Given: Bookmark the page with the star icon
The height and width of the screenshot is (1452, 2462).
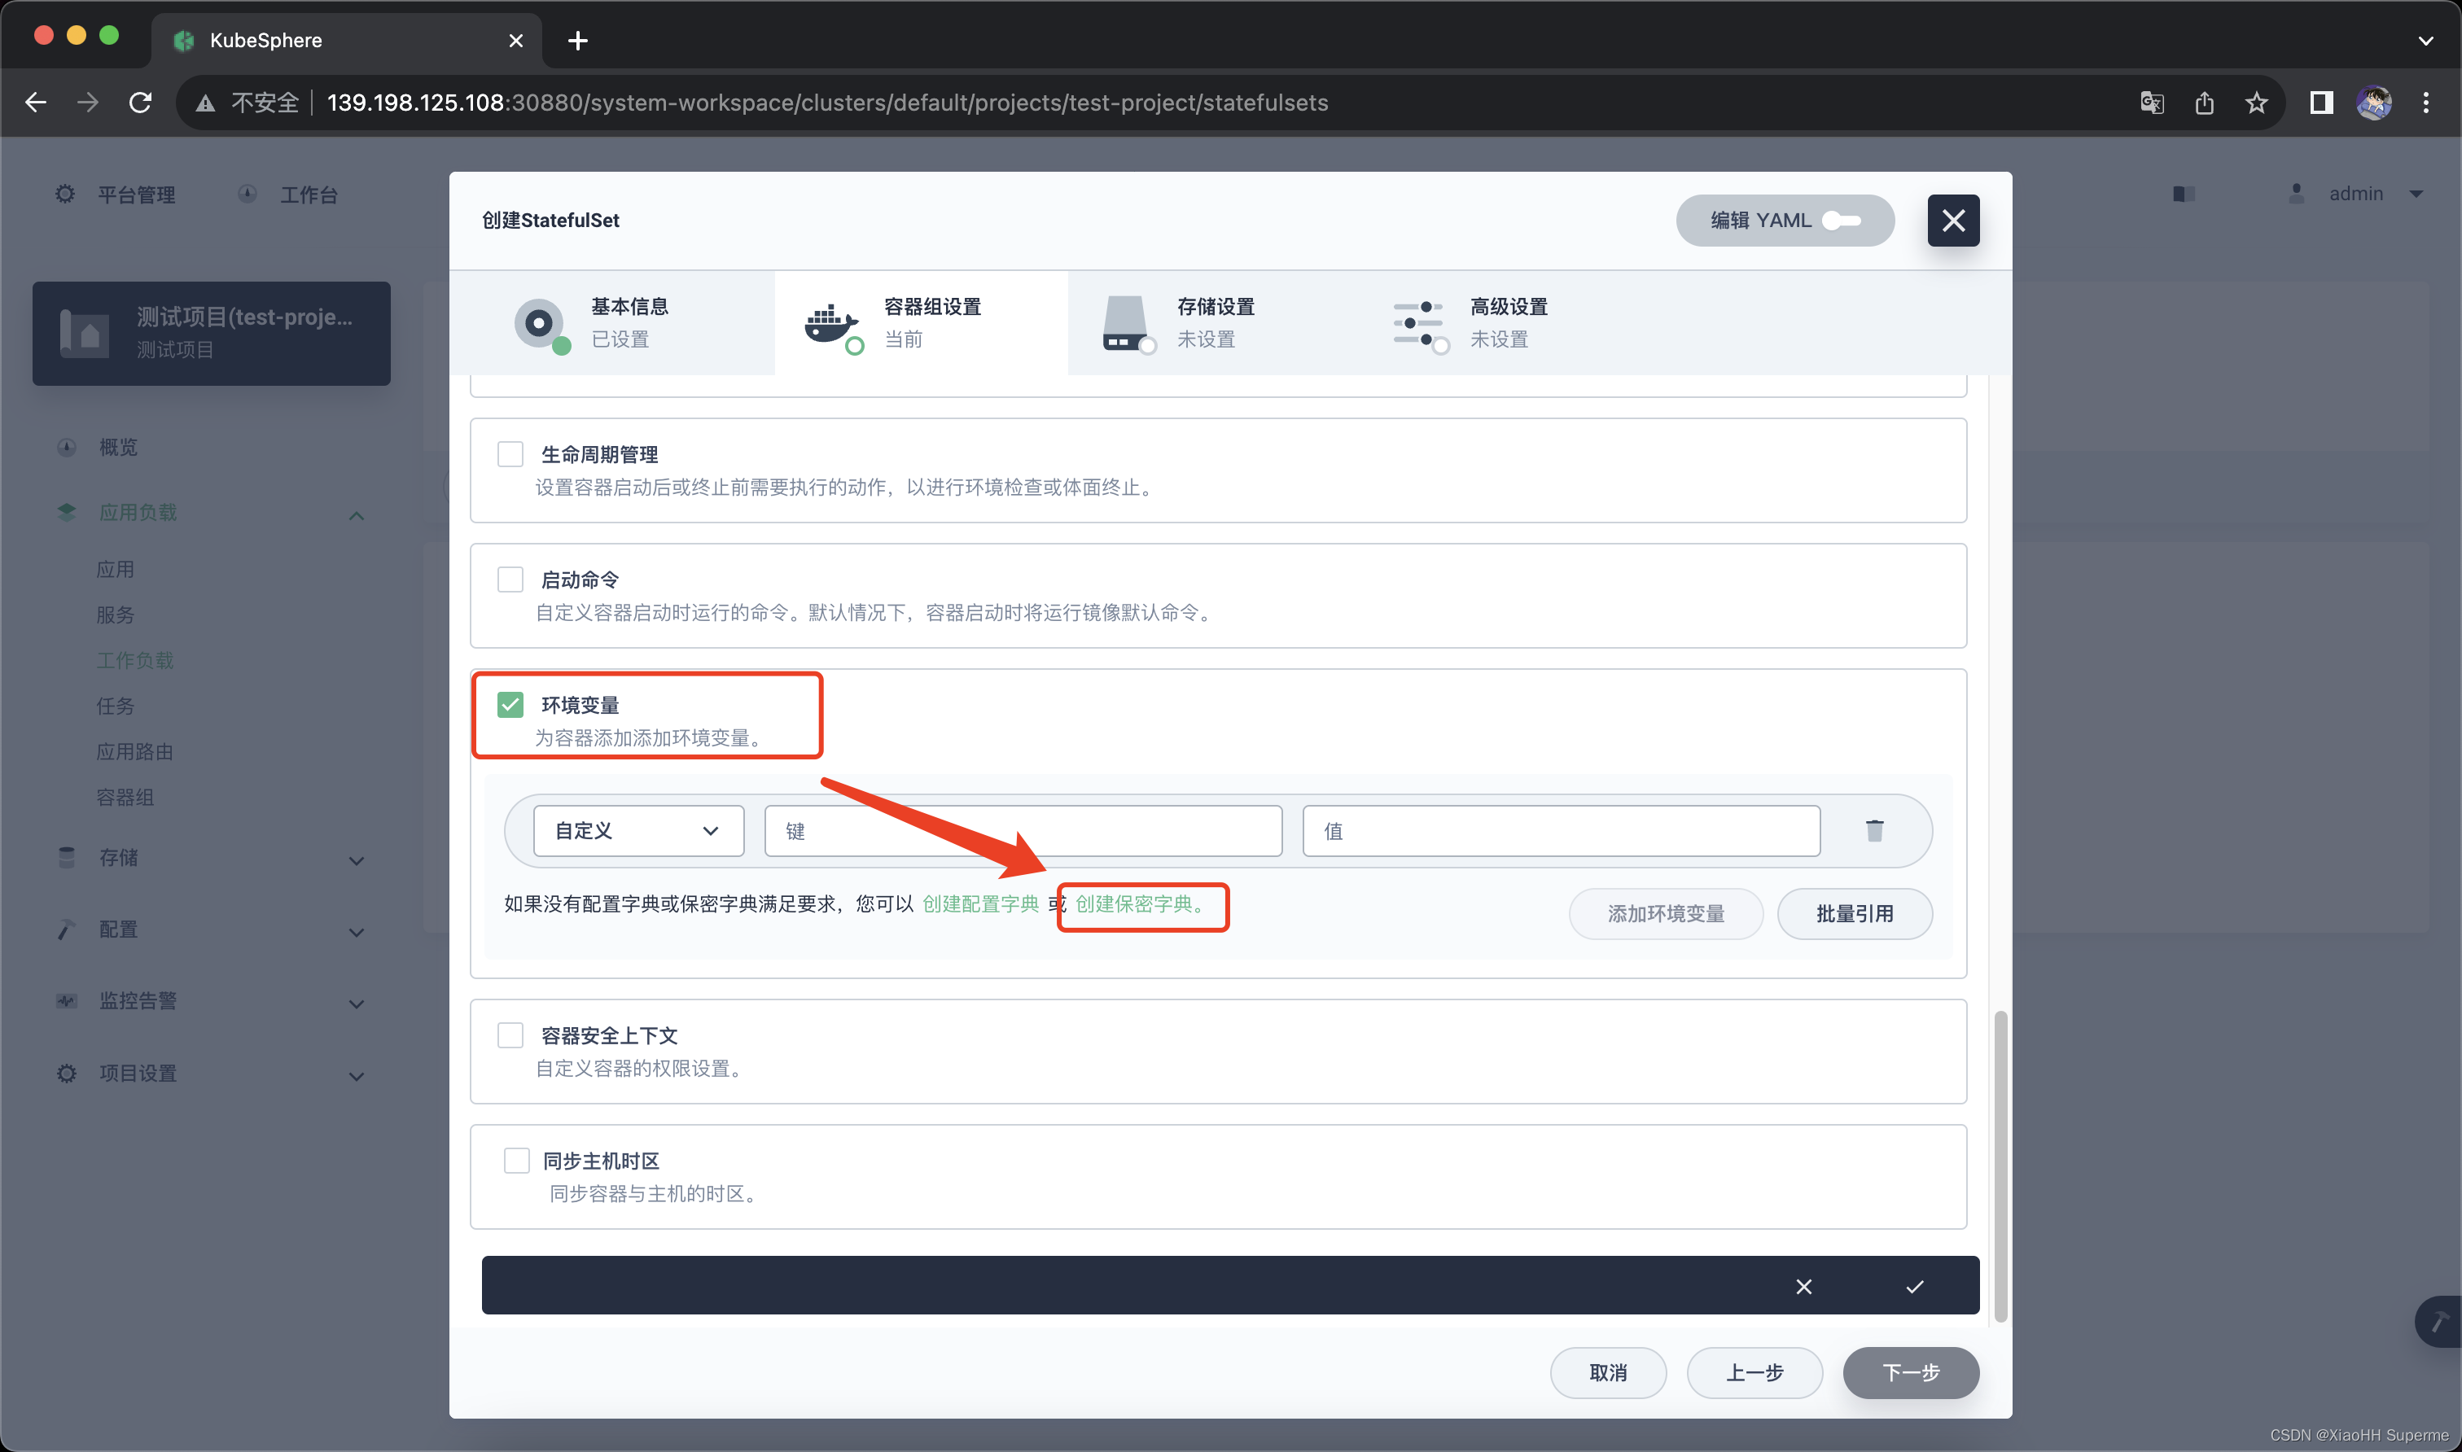Looking at the screenshot, I should click(x=2257, y=103).
